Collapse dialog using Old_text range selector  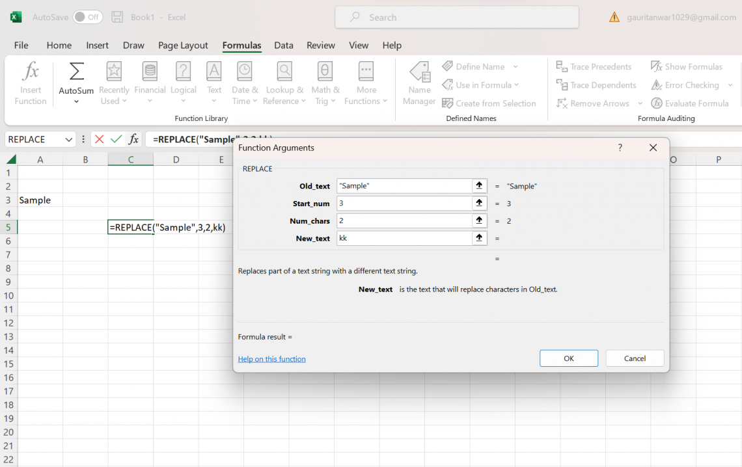click(x=480, y=186)
